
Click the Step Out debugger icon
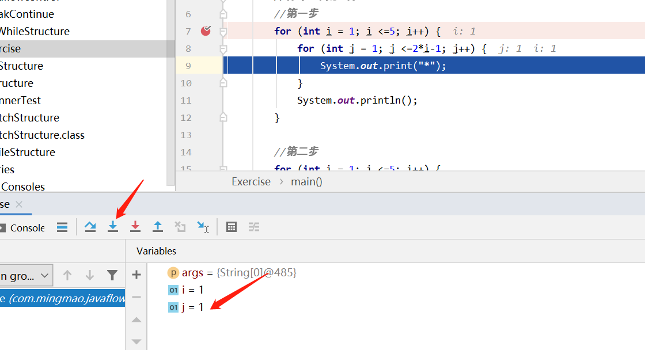(158, 227)
